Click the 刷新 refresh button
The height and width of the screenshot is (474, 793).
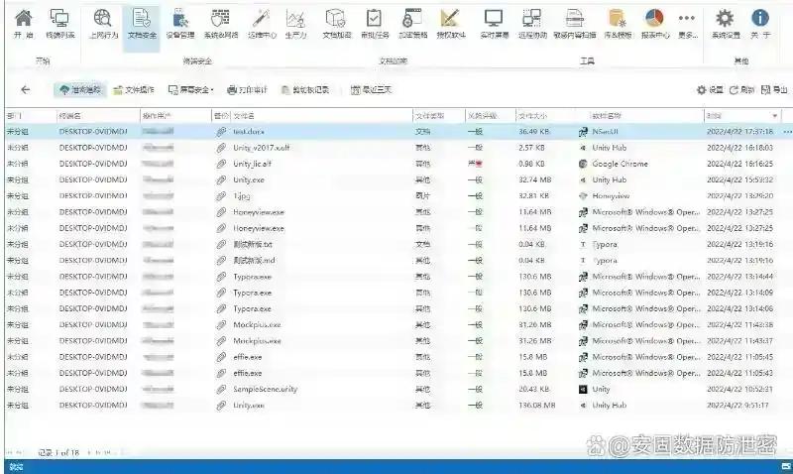point(741,90)
